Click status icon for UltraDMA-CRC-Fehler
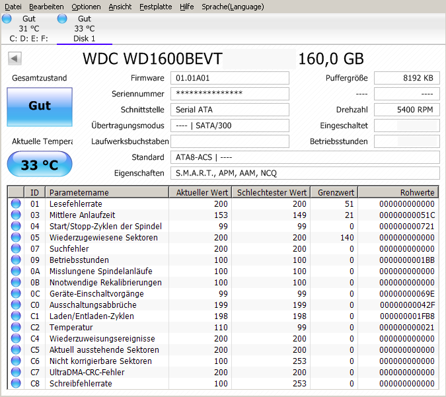Screen dimensions: 446x397 [16, 372]
